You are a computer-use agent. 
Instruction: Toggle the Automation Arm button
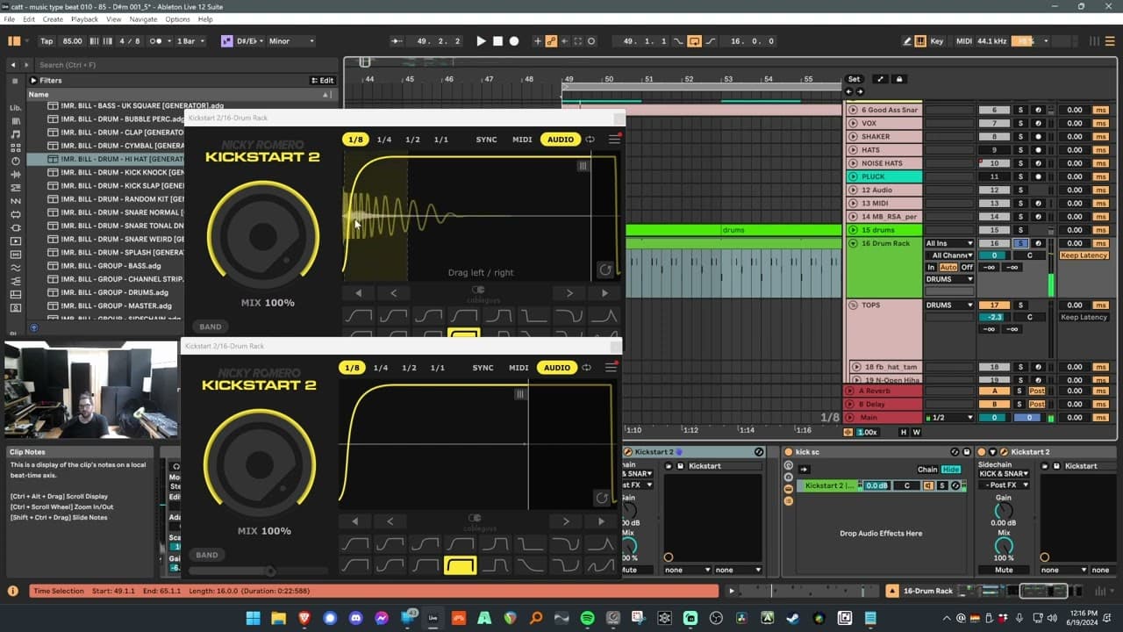[x=551, y=41]
